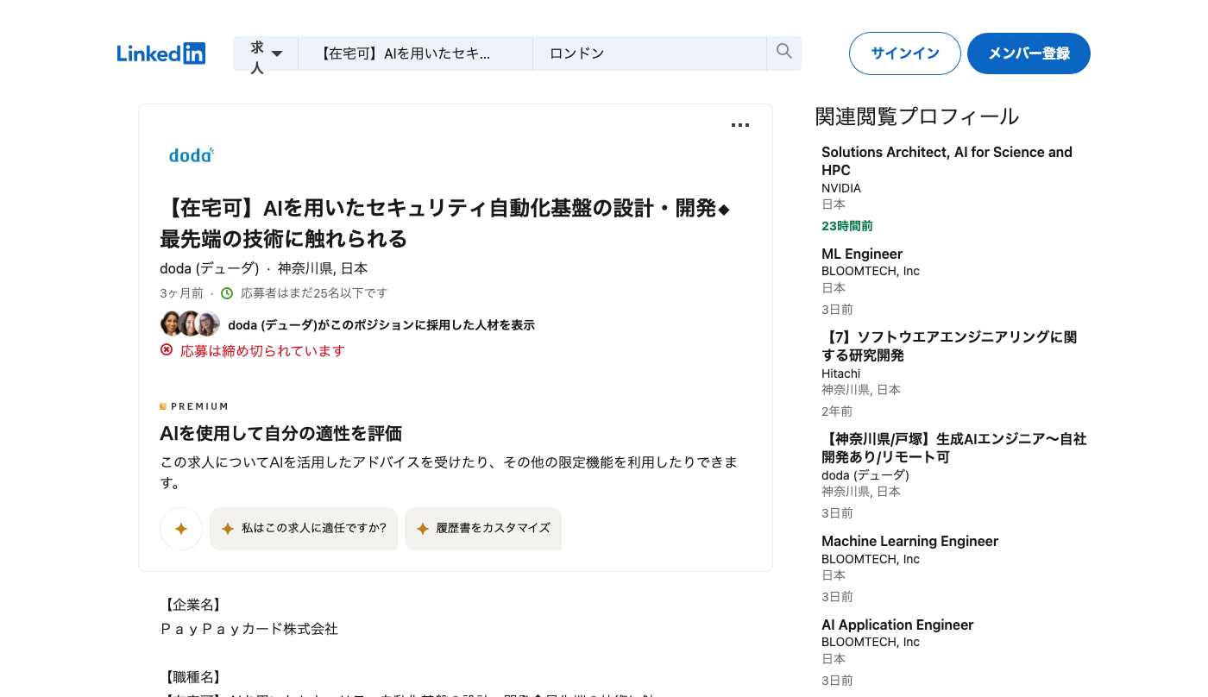
Task: Open AI Application Engineer job listing
Action: (x=897, y=625)
